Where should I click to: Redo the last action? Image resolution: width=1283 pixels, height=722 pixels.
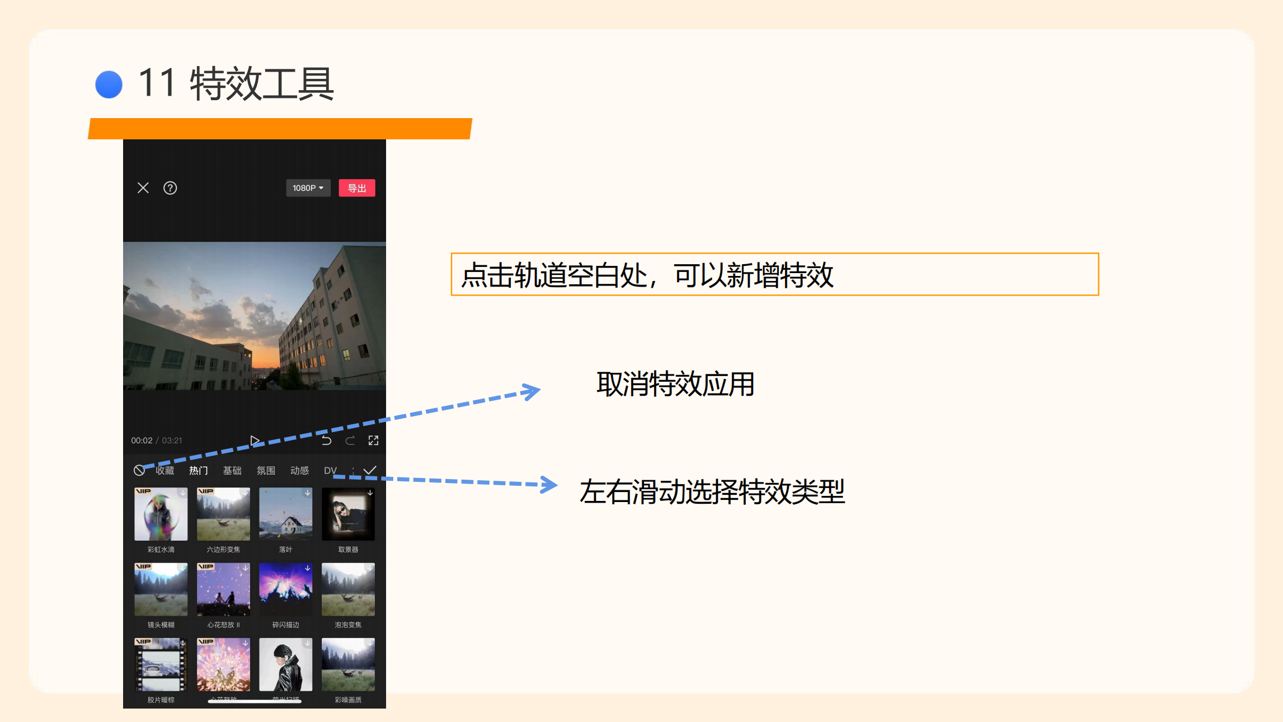click(x=350, y=440)
